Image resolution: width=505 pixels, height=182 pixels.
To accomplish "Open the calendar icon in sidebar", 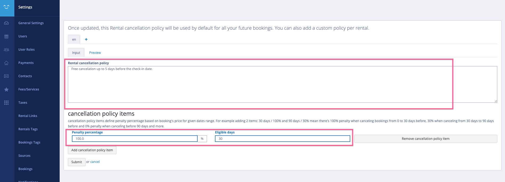I will (x=6, y=36).
